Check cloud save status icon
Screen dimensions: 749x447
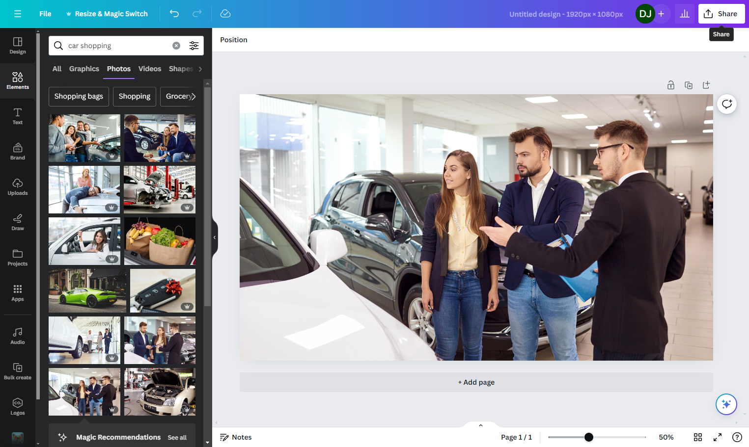[225, 14]
